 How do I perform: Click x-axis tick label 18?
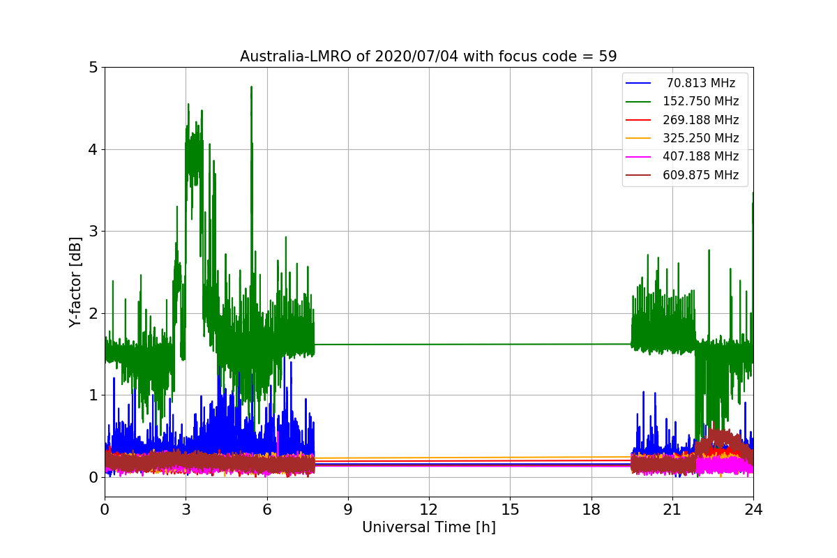[x=591, y=509]
